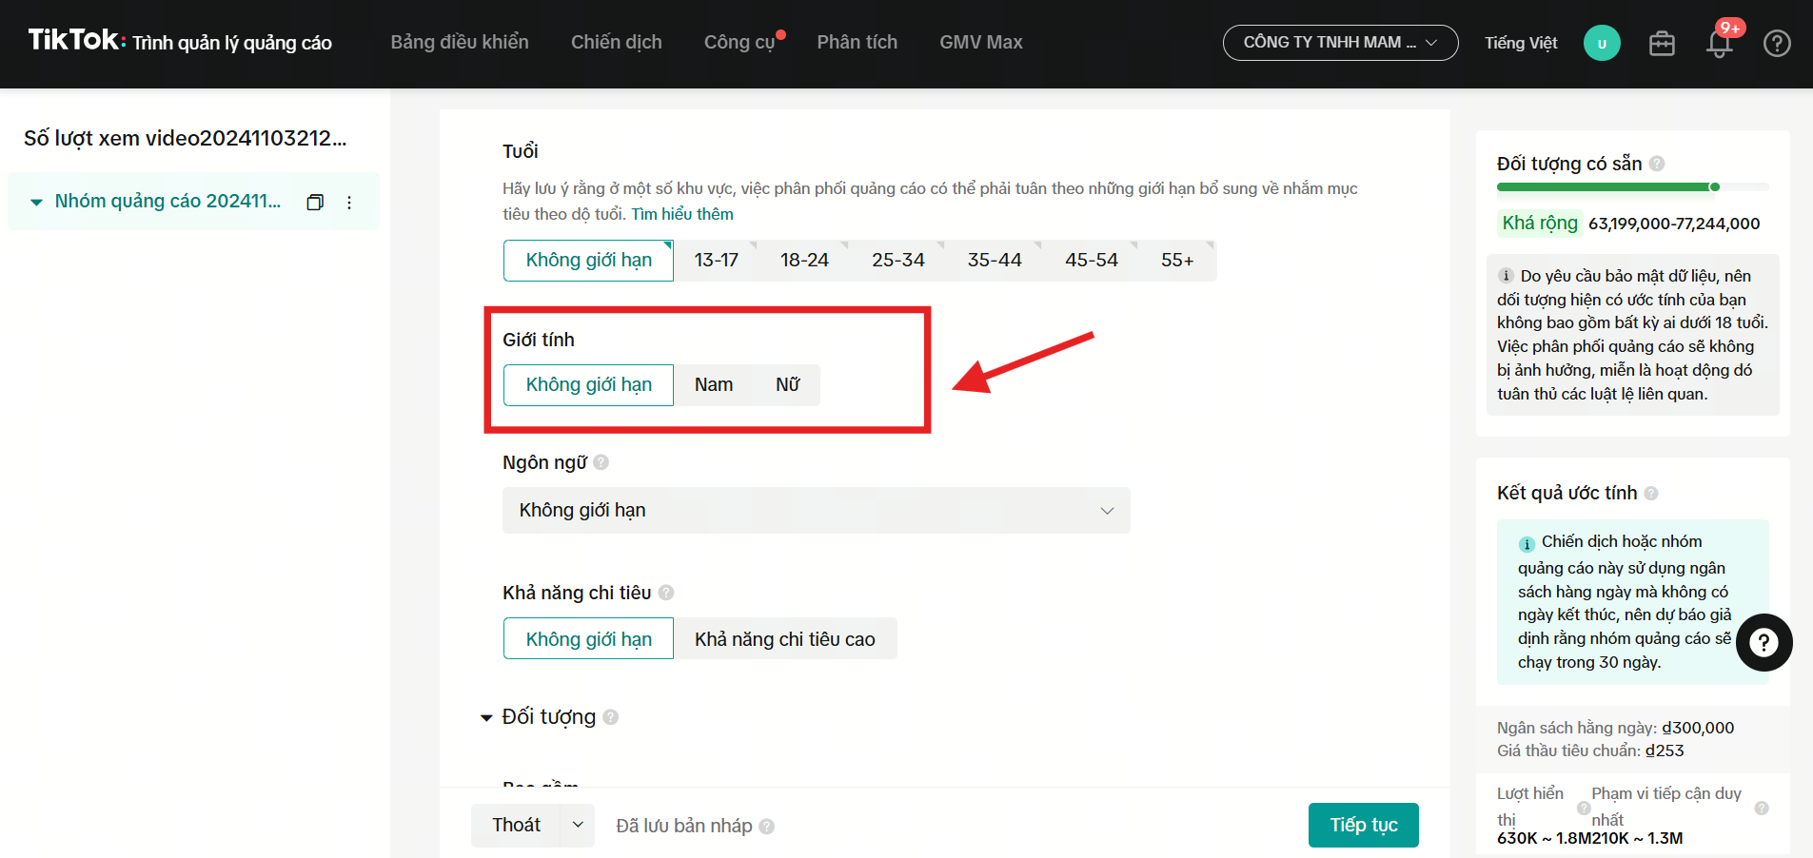Click the Tiếp tục button
The height and width of the screenshot is (858, 1813).
(1363, 825)
